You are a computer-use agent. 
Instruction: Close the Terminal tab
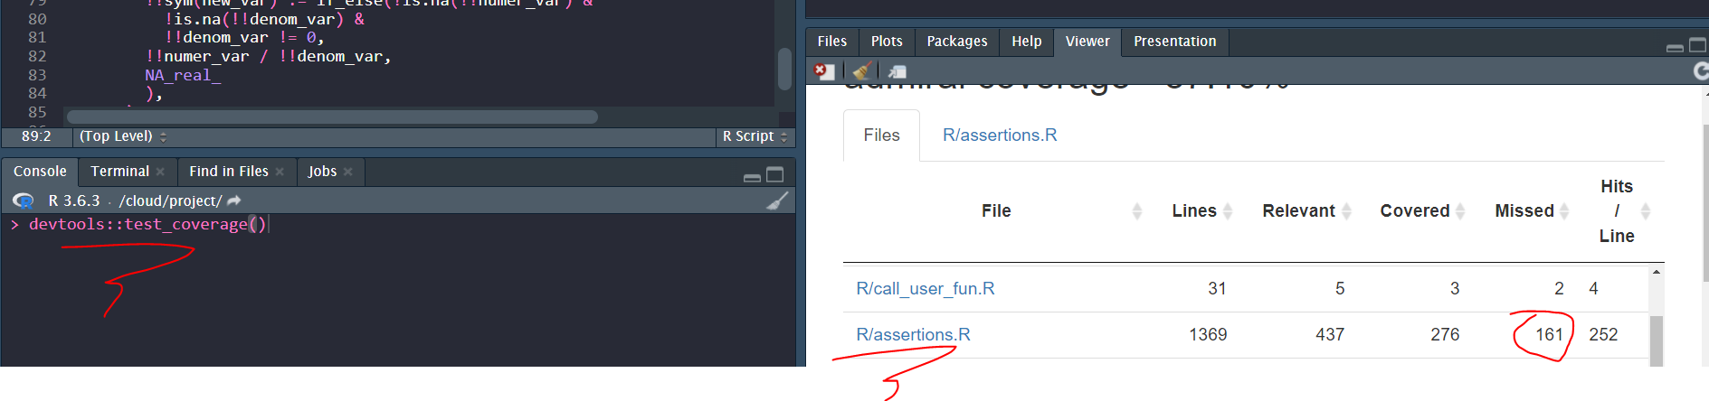coord(160,172)
